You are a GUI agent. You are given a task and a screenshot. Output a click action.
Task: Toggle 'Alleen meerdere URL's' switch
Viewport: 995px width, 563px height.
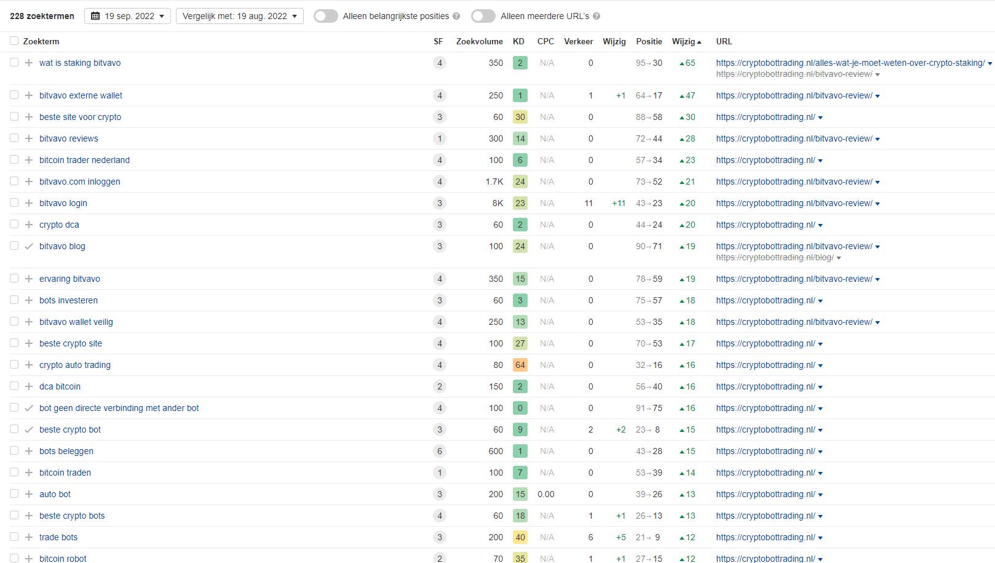[x=483, y=16]
